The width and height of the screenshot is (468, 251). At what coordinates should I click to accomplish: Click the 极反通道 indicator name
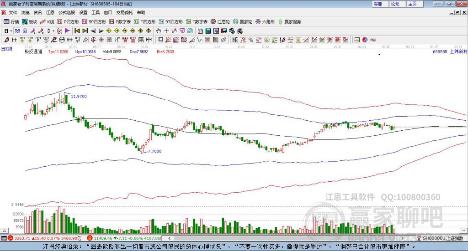click(x=33, y=51)
